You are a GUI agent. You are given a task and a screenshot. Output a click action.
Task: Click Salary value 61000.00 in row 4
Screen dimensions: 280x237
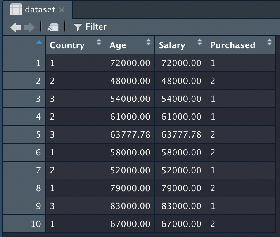click(181, 117)
